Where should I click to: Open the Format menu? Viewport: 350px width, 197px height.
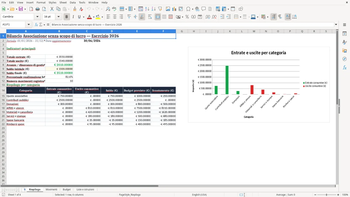coord(41,2)
